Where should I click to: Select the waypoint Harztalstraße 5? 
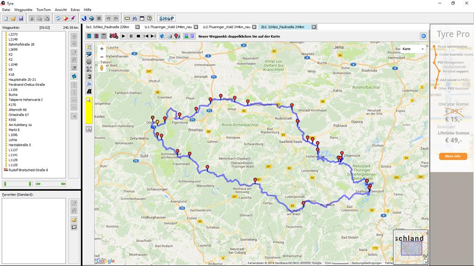point(19,145)
